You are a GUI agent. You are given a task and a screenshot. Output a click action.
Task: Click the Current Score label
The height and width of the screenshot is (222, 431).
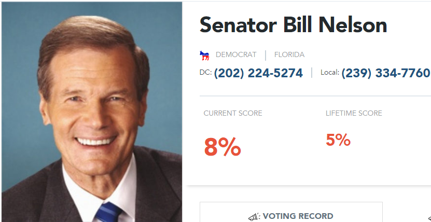pyautogui.click(x=233, y=113)
